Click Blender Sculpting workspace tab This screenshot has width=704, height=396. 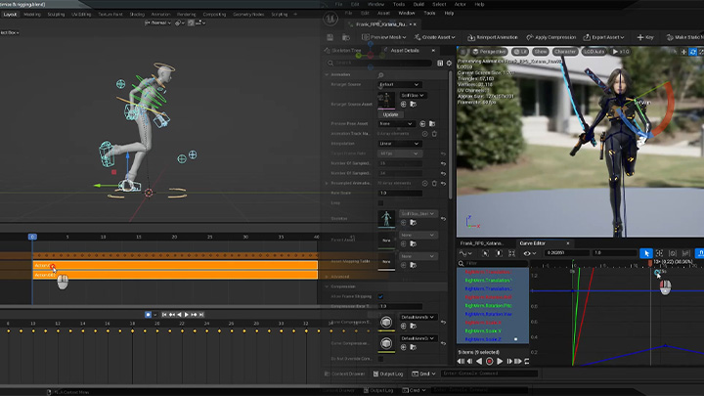(x=56, y=15)
